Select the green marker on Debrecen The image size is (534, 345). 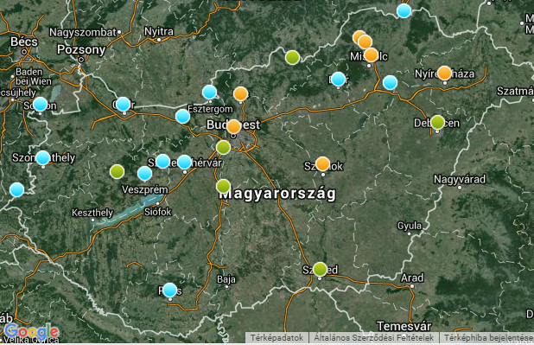click(437, 122)
